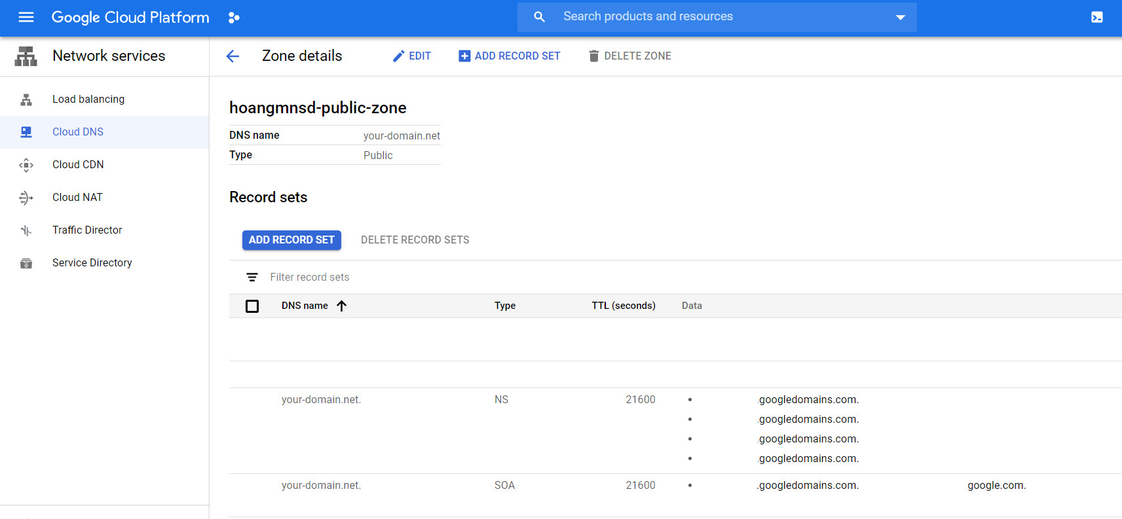Click your-domain.net. in the SOA row

click(321, 486)
